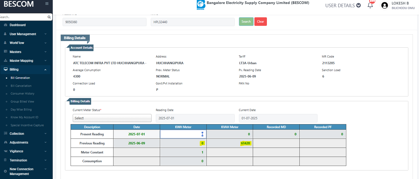The width and height of the screenshot is (419, 179).
Task: Expand the Collection menu chevron
Action: coord(46,134)
